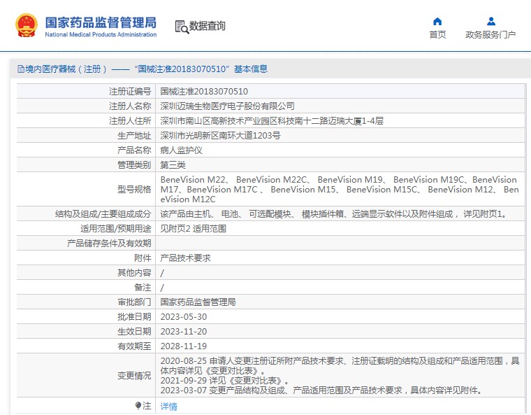
Task: Click the 注册人名称 label
Action: pos(130,106)
